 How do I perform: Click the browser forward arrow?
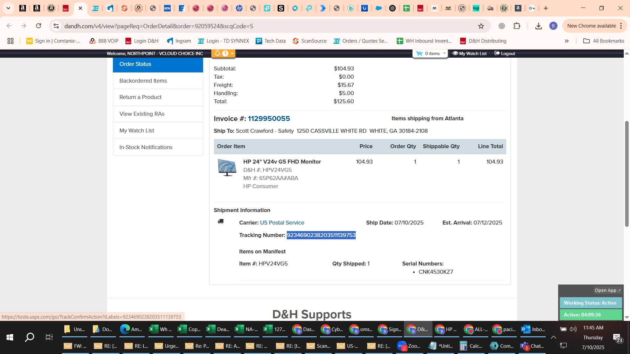(24, 26)
